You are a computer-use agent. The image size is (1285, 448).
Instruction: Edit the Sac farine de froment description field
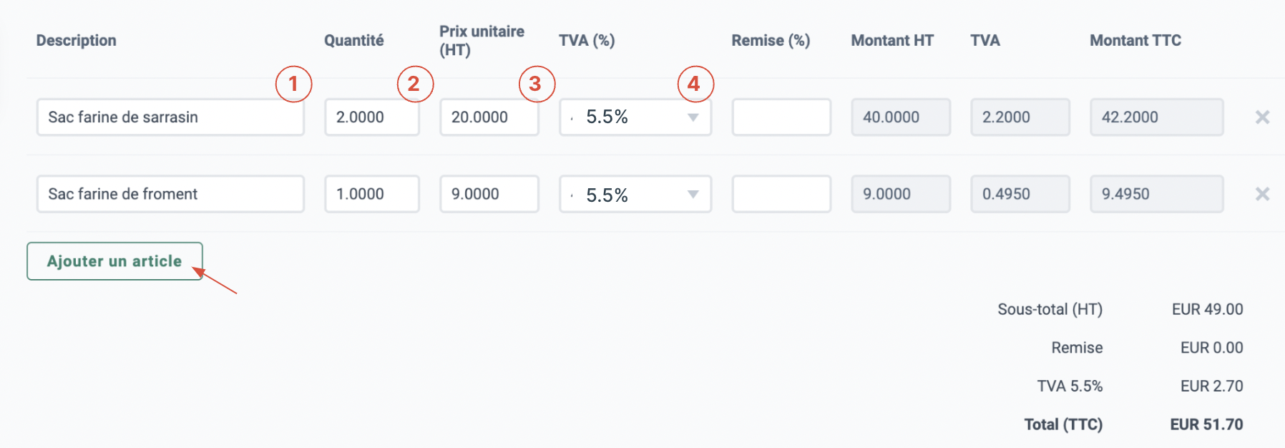(x=170, y=194)
